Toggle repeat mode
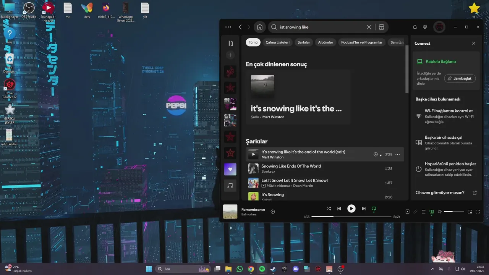Image resolution: width=489 pixels, height=275 pixels. (374, 209)
